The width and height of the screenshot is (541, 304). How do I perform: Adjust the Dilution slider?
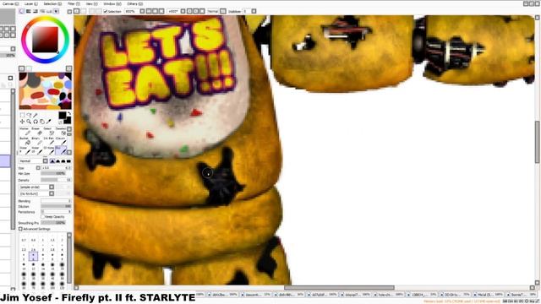[x=57, y=206]
